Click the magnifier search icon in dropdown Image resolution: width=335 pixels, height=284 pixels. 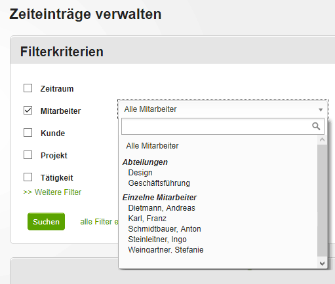point(316,126)
